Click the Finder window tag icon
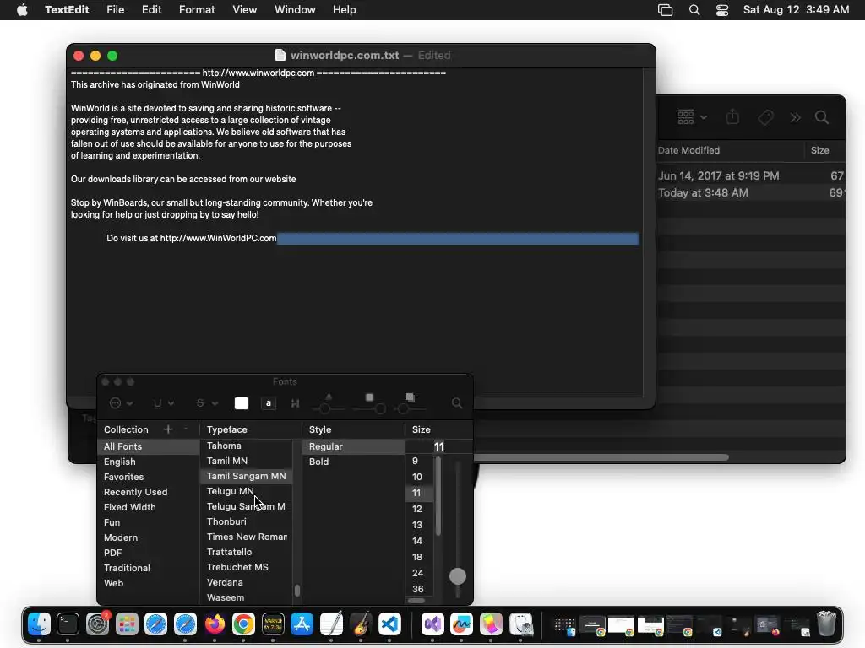This screenshot has width=865, height=648. [x=765, y=117]
